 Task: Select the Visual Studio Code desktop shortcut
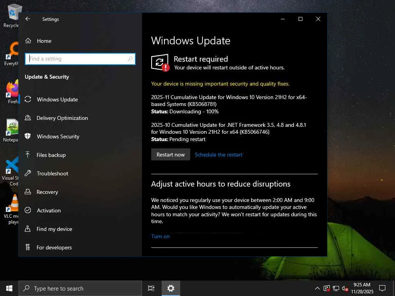[10, 171]
